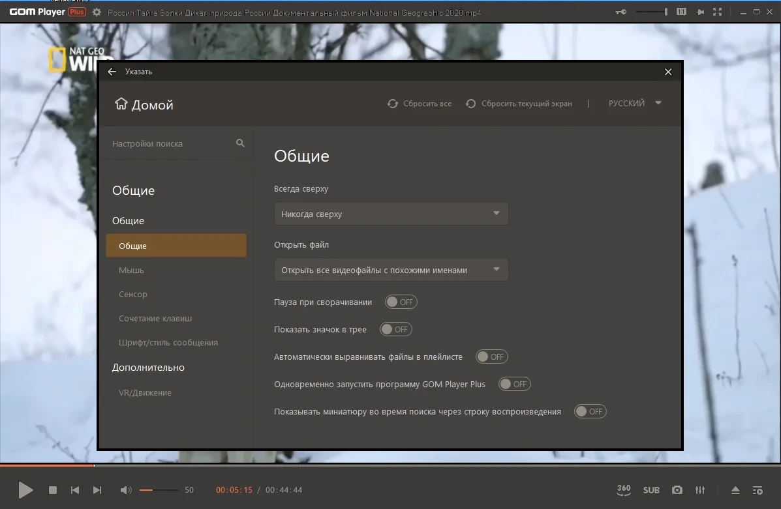Enable Показать значок в трее toggle

tap(395, 329)
